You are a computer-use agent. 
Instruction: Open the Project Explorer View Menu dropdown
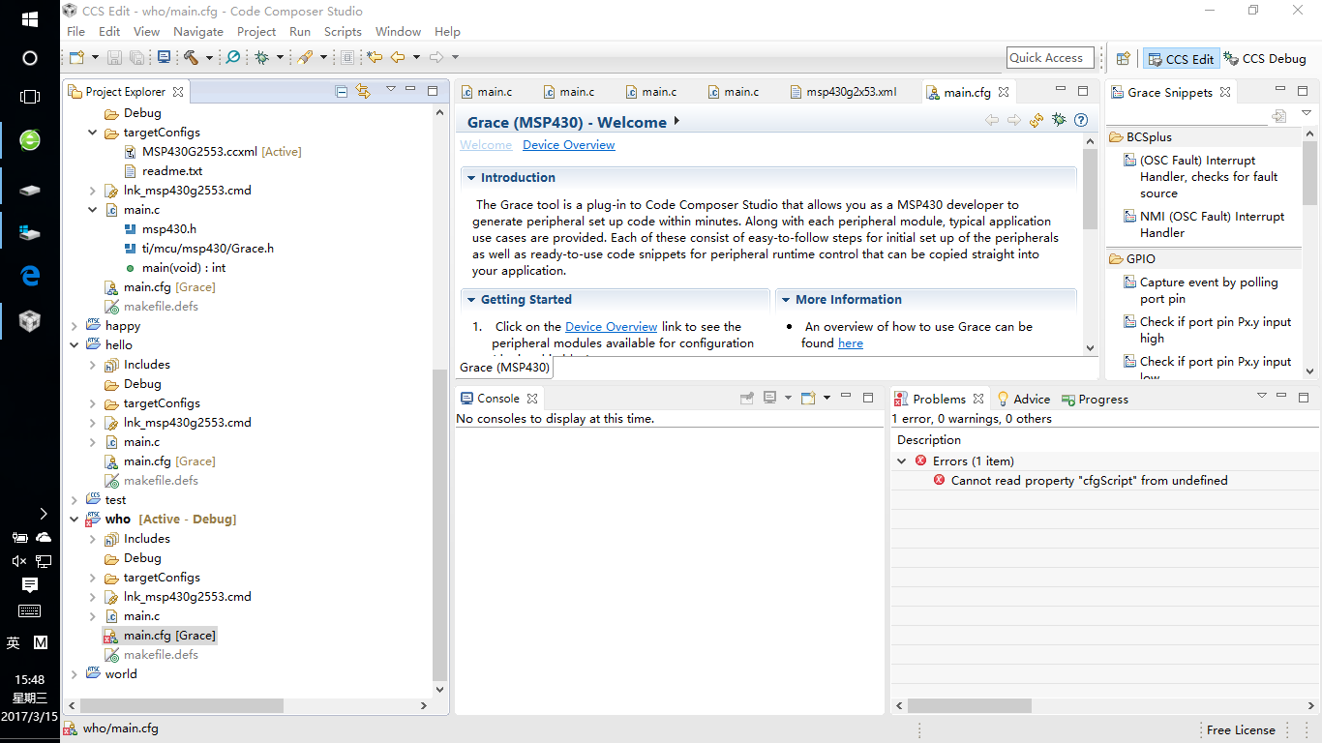390,90
